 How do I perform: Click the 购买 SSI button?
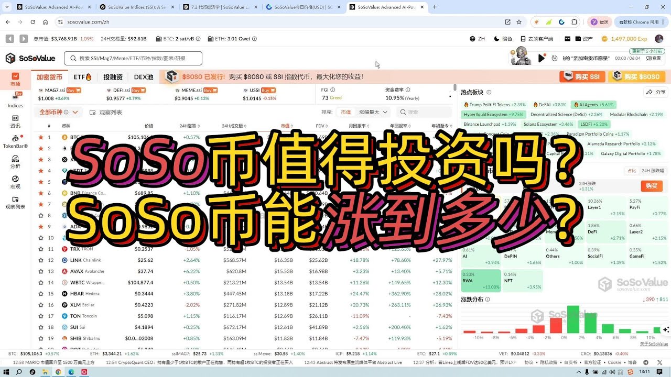tap(581, 76)
